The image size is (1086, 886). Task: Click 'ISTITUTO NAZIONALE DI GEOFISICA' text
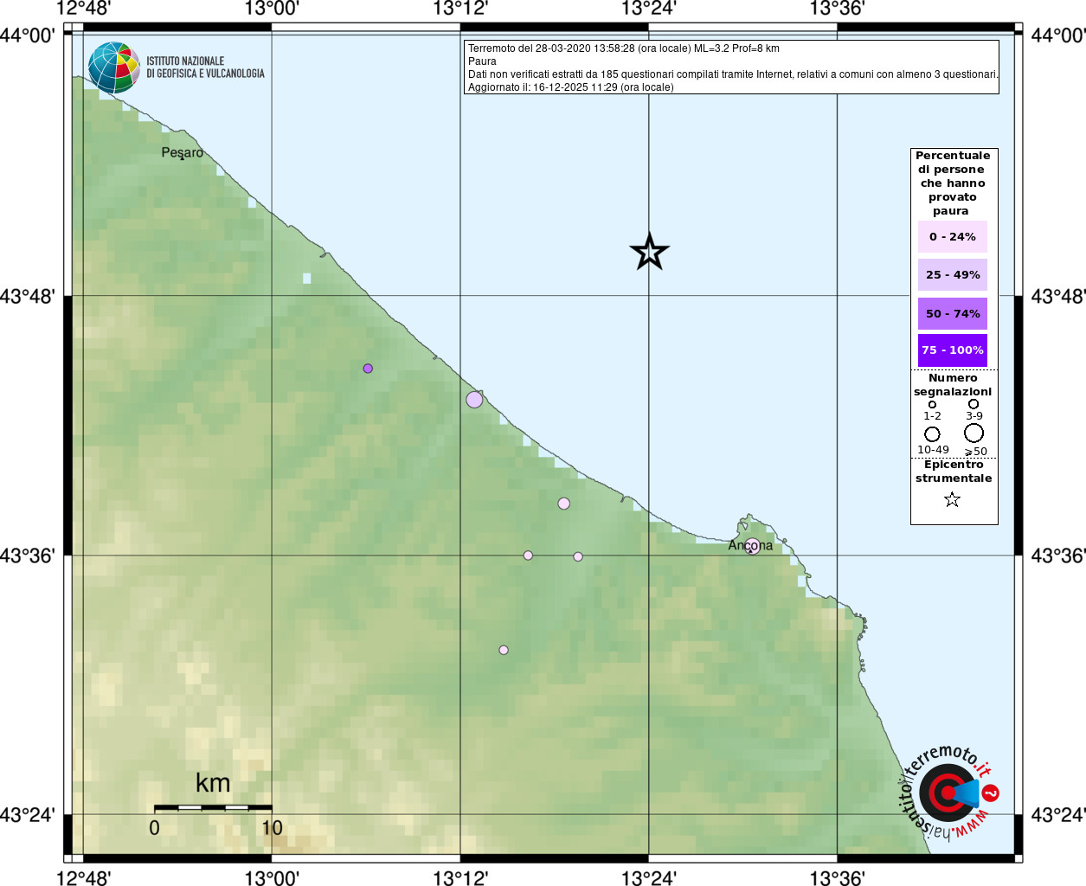205,67
